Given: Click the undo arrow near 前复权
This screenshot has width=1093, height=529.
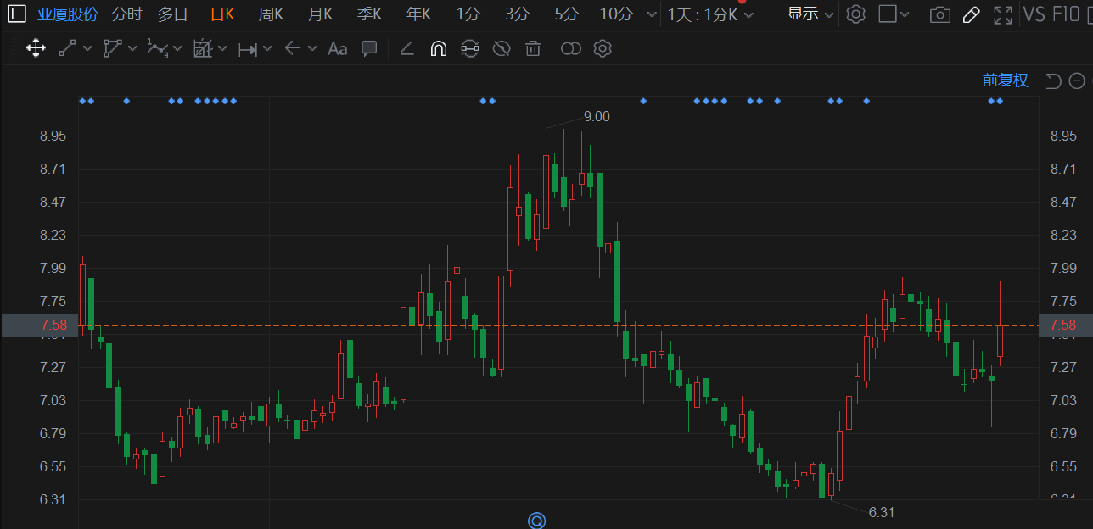Looking at the screenshot, I should [1053, 81].
